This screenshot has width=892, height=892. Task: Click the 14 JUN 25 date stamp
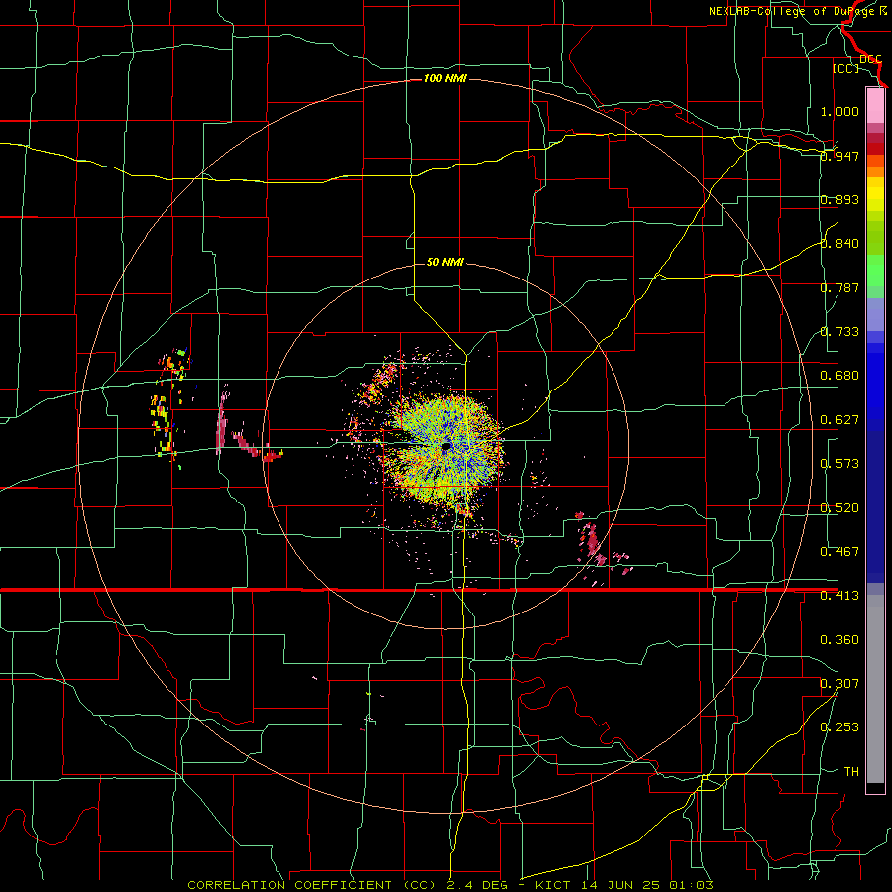pos(621,885)
